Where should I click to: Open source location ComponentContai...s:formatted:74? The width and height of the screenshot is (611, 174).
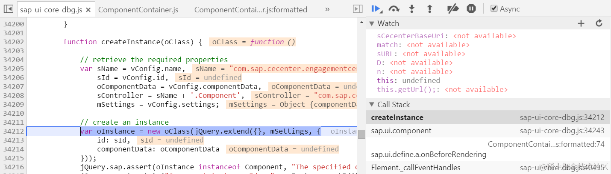point(546,144)
